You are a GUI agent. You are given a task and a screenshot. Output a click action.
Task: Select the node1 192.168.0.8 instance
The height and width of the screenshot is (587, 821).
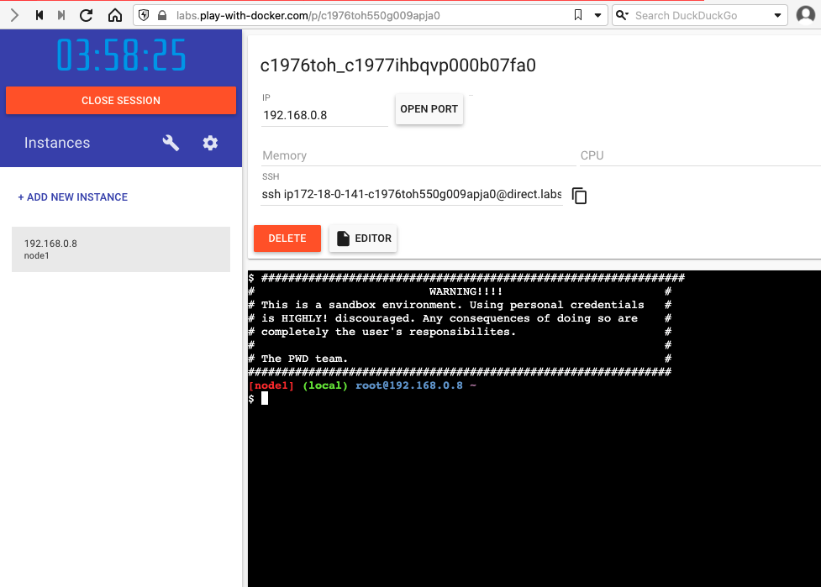121,249
